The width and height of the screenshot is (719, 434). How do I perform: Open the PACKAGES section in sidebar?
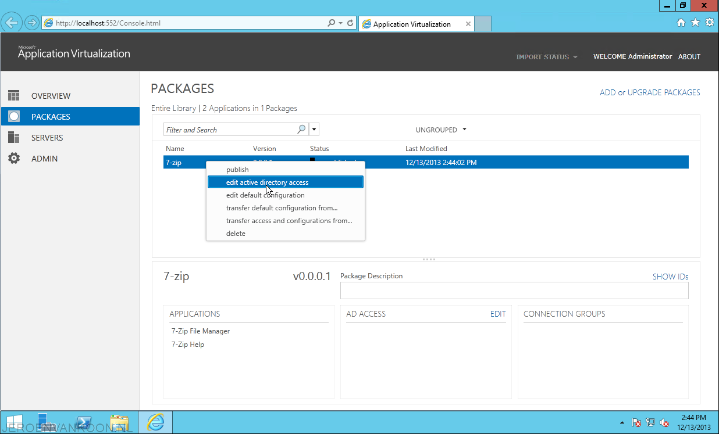(70, 117)
